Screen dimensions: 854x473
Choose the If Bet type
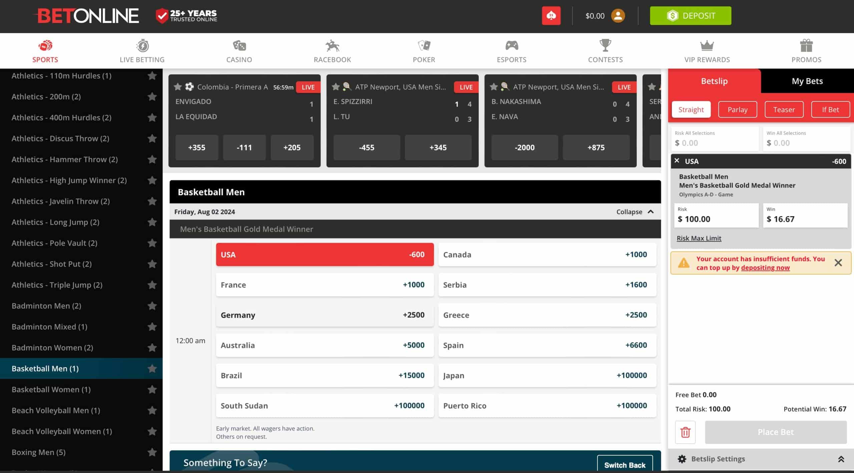pyautogui.click(x=830, y=109)
